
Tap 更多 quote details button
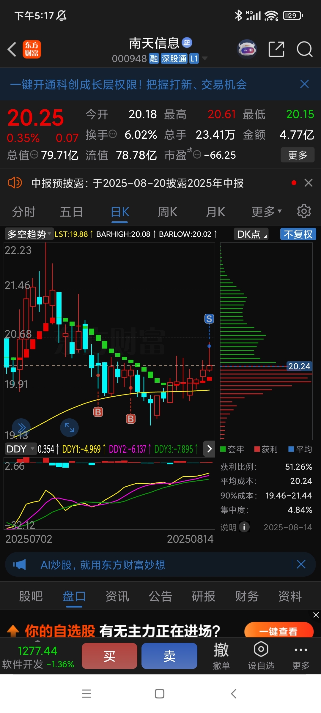(298, 155)
